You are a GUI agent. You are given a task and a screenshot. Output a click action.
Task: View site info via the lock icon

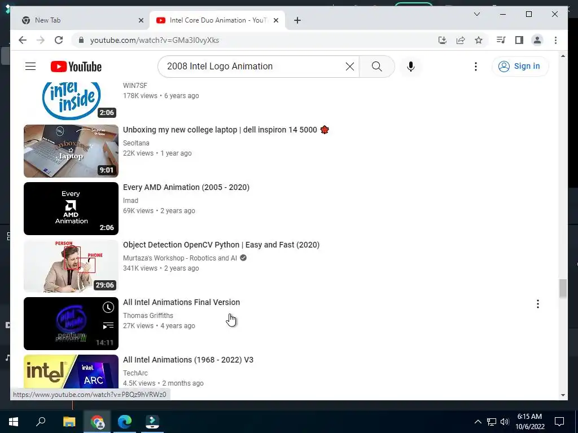pos(81,40)
